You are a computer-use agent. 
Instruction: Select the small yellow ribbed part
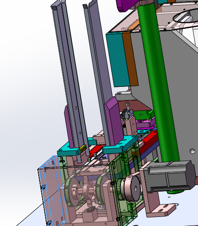click(83, 149)
